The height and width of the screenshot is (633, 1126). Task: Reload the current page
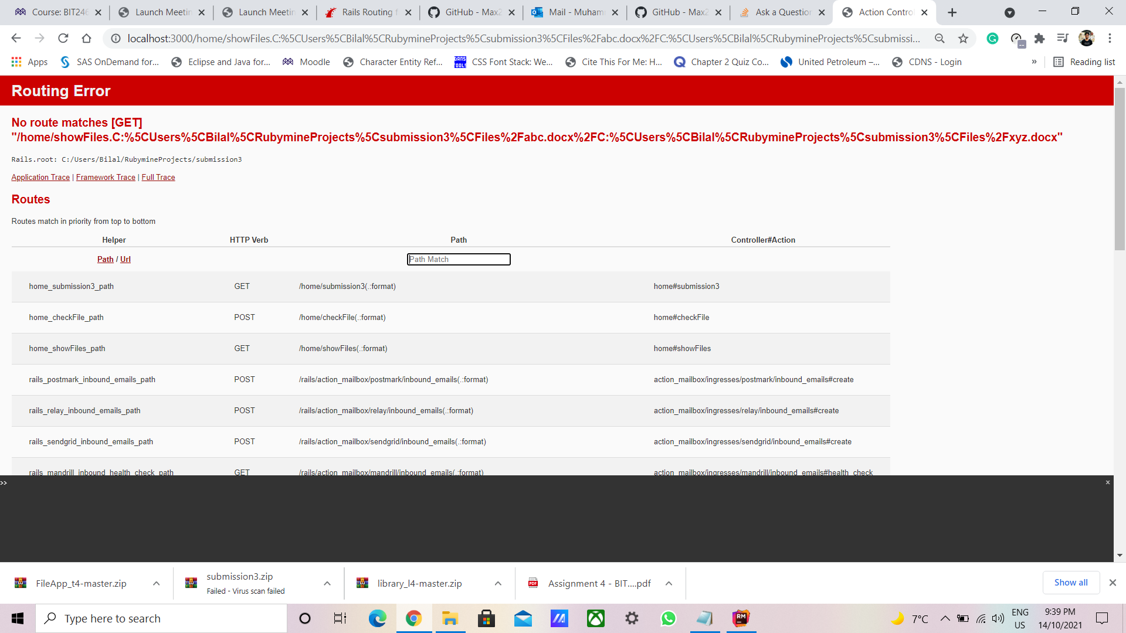[x=63, y=38]
